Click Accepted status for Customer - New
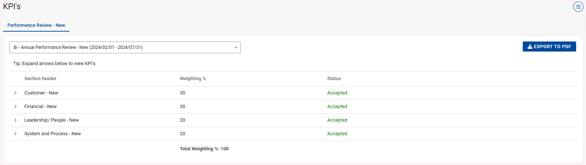This screenshot has height=165, width=586. click(x=337, y=93)
